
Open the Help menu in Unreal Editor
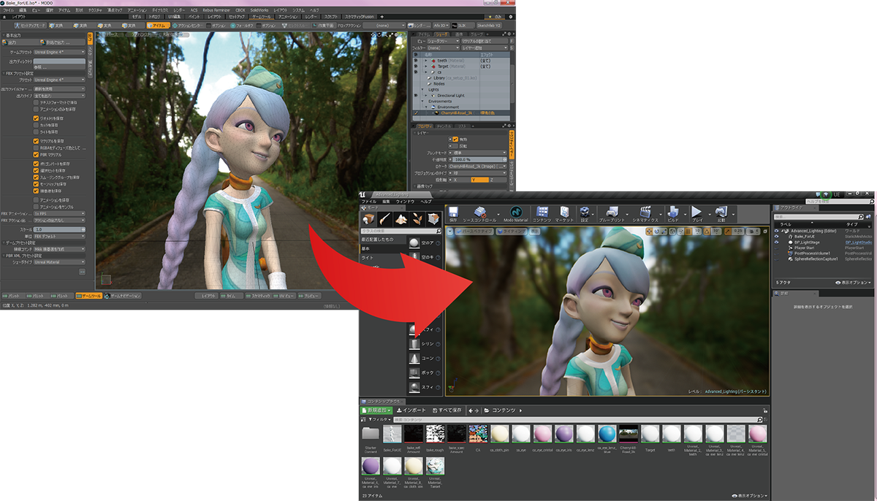coord(426,201)
